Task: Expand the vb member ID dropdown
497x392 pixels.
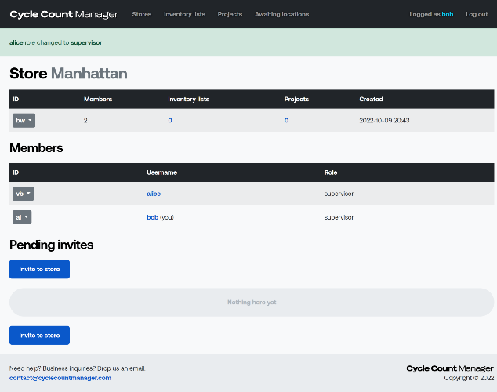Action: coord(24,194)
